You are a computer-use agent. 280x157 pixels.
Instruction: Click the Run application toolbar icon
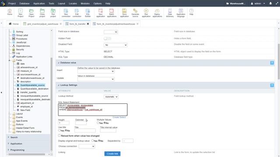146,13
